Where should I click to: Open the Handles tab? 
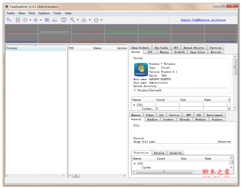152,120
